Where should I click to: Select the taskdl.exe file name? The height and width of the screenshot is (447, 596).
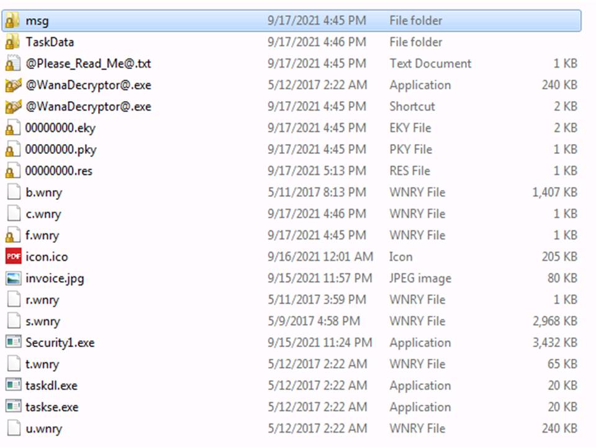point(52,386)
